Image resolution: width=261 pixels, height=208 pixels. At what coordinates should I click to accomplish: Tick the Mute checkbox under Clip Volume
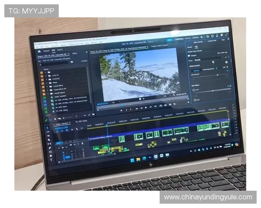tap(194, 100)
